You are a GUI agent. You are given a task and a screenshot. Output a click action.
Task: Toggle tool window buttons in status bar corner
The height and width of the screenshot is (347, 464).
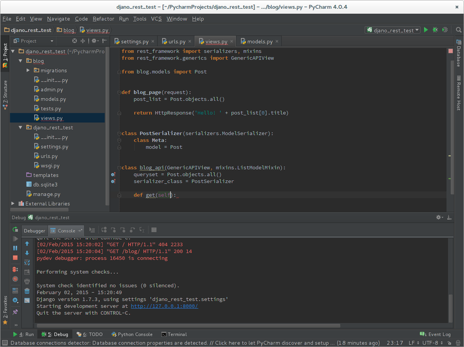pyautogui.click(x=5, y=343)
